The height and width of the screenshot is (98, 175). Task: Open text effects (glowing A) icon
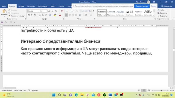pos(50,15)
